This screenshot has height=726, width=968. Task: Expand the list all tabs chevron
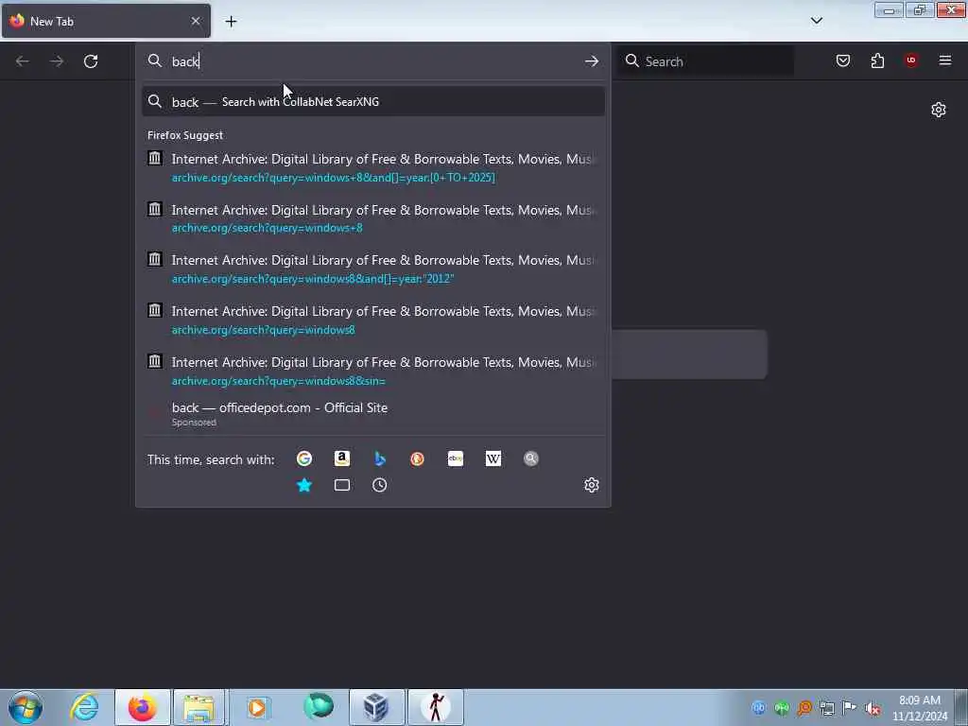tap(816, 21)
